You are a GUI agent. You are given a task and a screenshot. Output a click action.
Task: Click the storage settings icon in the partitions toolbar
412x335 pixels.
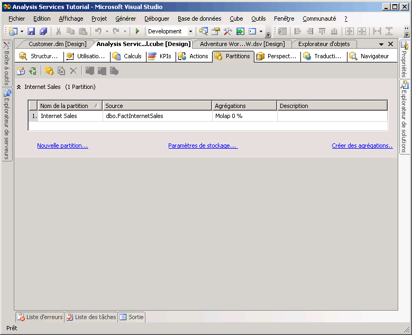tap(89, 71)
